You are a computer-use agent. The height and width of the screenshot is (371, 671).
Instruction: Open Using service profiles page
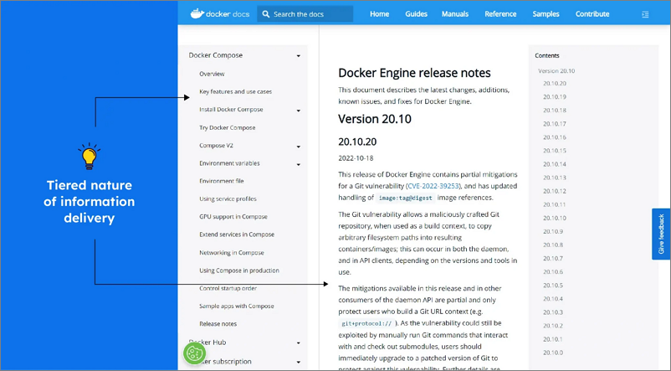pyautogui.click(x=228, y=198)
